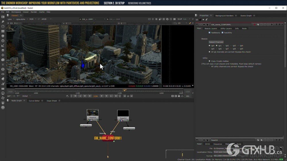Uncheck the lgt0 checkbox
The width and height of the screenshot is (287, 161).
point(210,46)
